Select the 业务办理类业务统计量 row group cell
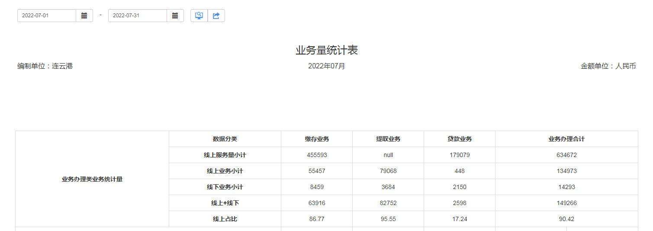This screenshot has width=653, height=231. click(x=92, y=179)
